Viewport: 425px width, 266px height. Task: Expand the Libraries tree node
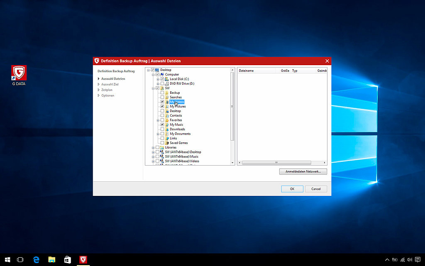click(153, 147)
